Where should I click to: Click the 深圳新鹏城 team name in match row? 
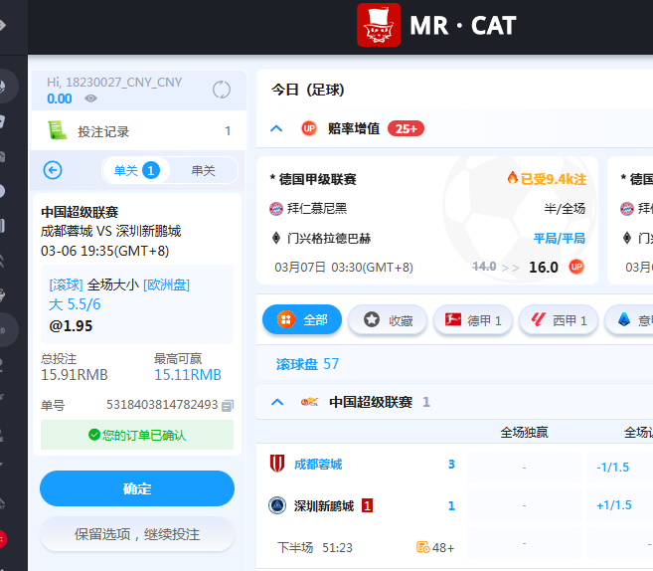coord(324,506)
